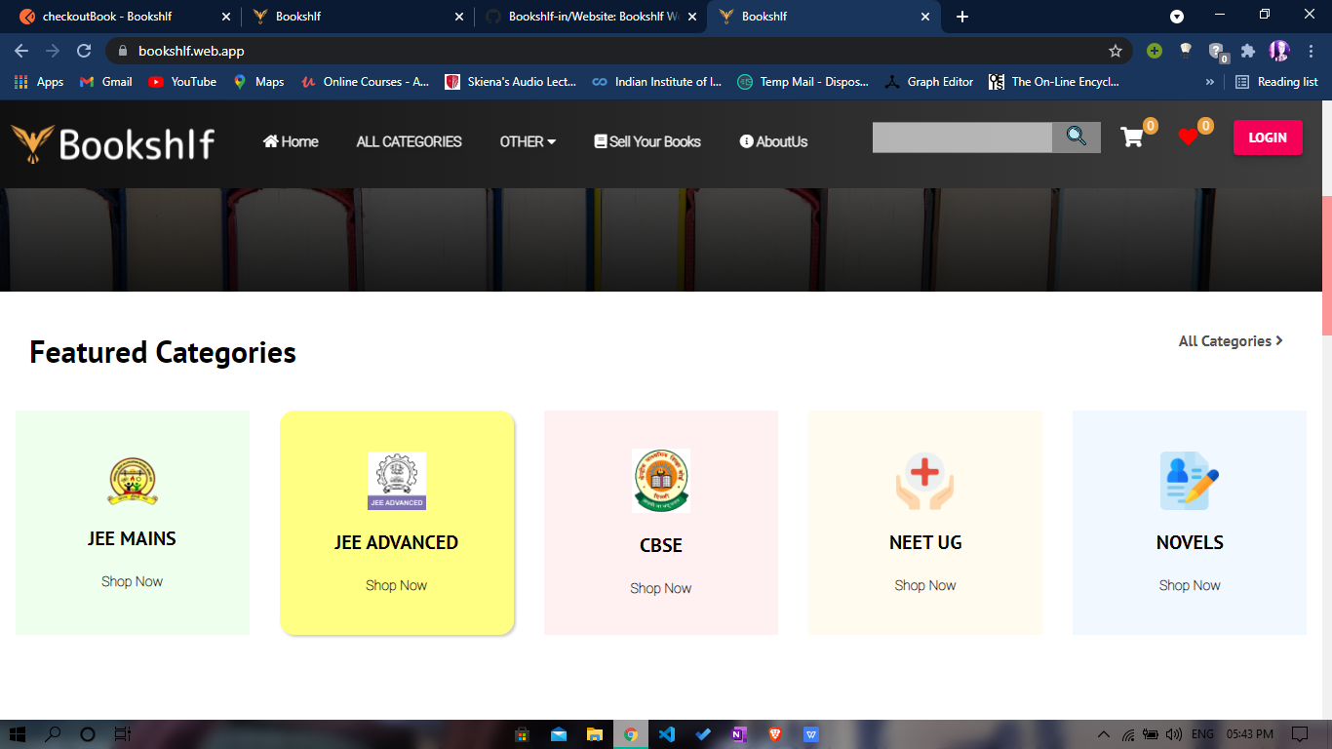Screen dimensions: 1332x749
Task: Bookmark this page with star icon
Action: (x=1116, y=51)
